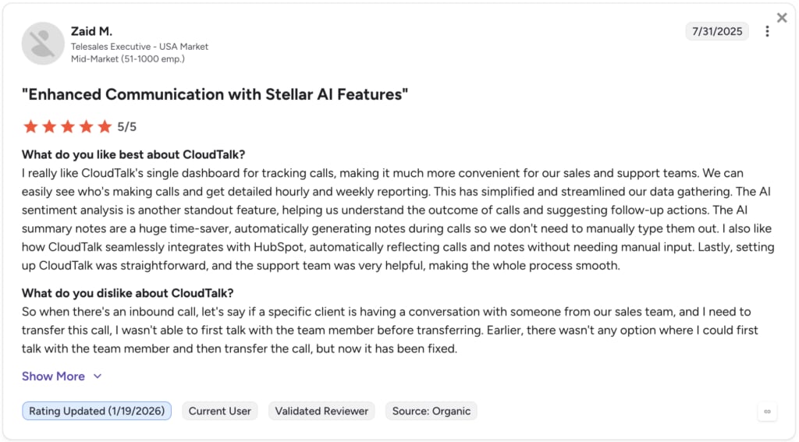Click the Validated Reviewer tag
Viewport: 799px width, 442px height.
pyautogui.click(x=321, y=411)
